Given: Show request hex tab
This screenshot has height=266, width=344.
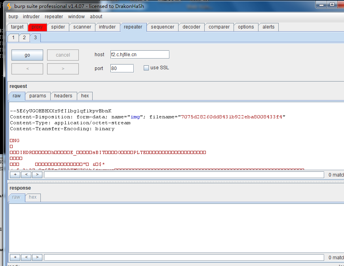Looking at the screenshot, I should click(x=85, y=96).
